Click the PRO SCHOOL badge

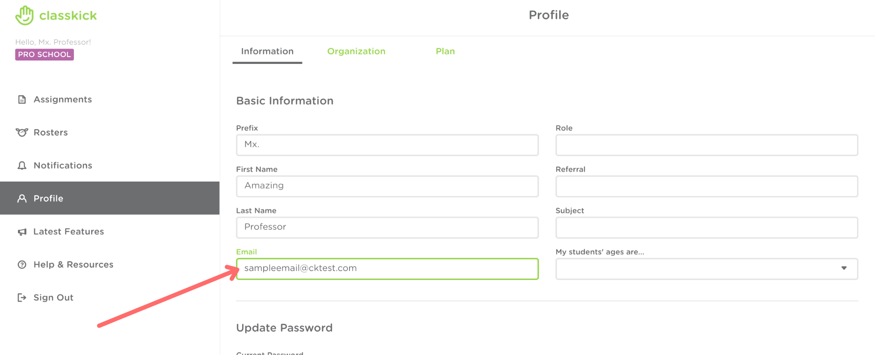point(44,54)
